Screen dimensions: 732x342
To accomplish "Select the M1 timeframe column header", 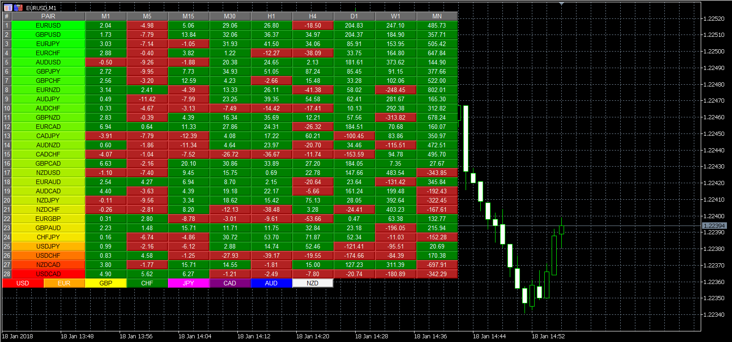I will 105,16.
